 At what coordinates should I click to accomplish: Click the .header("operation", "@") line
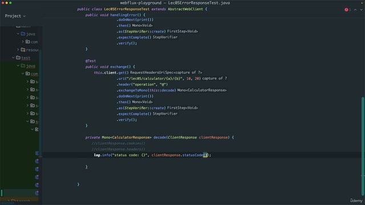click(x=142, y=84)
